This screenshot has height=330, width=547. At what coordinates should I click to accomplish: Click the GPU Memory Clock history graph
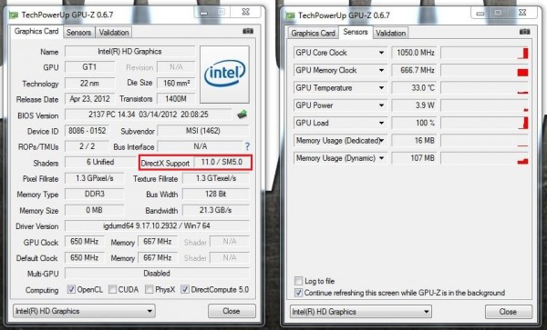pyautogui.click(x=485, y=71)
